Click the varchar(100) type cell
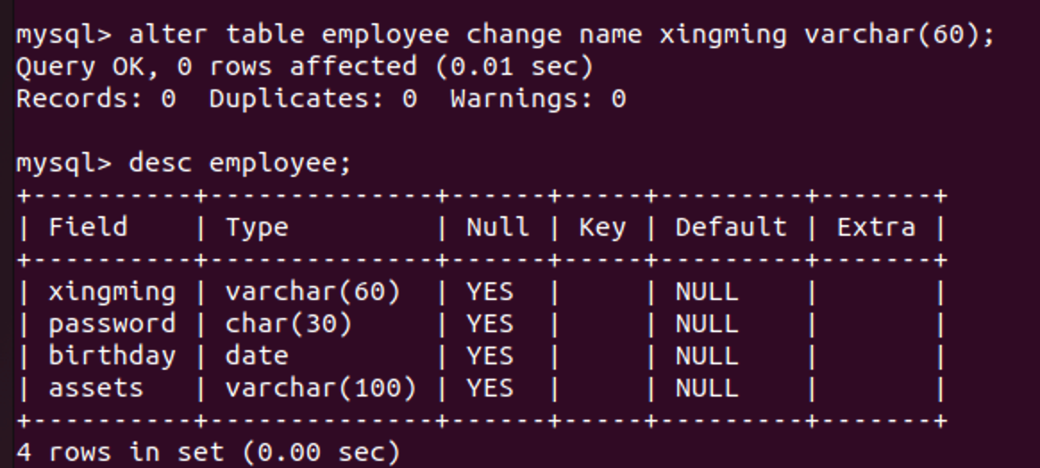The width and height of the screenshot is (1040, 468). (320, 389)
